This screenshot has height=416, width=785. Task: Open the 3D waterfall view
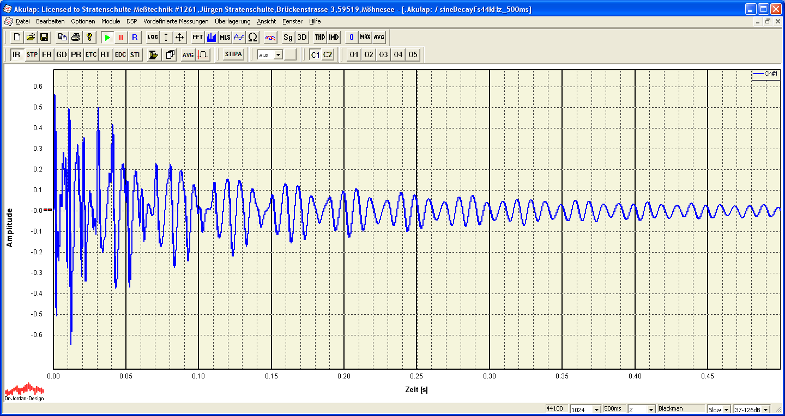pos(302,38)
